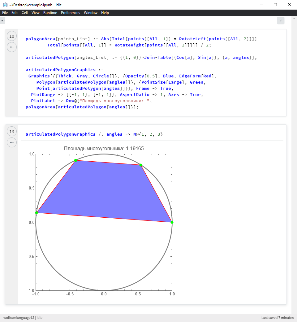The width and height of the screenshot is (297, 322).
Task: Open the ellipsis options of cell 13
Action: 12,142
